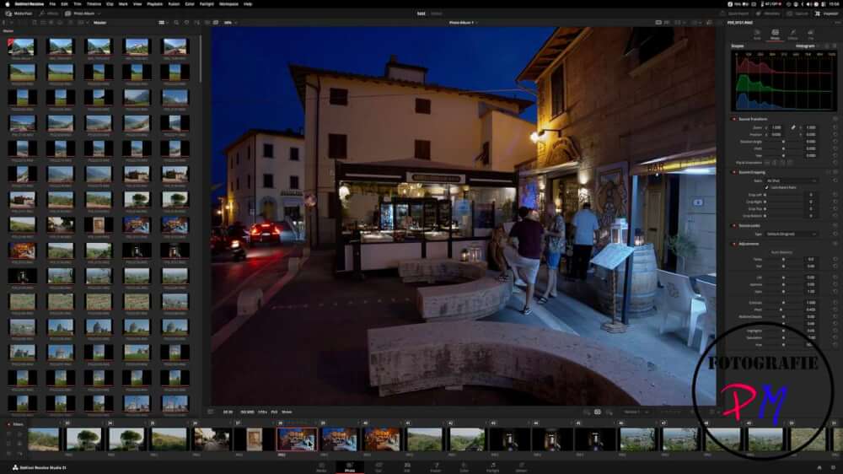Image resolution: width=843 pixels, height=474 pixels.
Task: Click the Project Manager home icon
Action: [819, 467]
